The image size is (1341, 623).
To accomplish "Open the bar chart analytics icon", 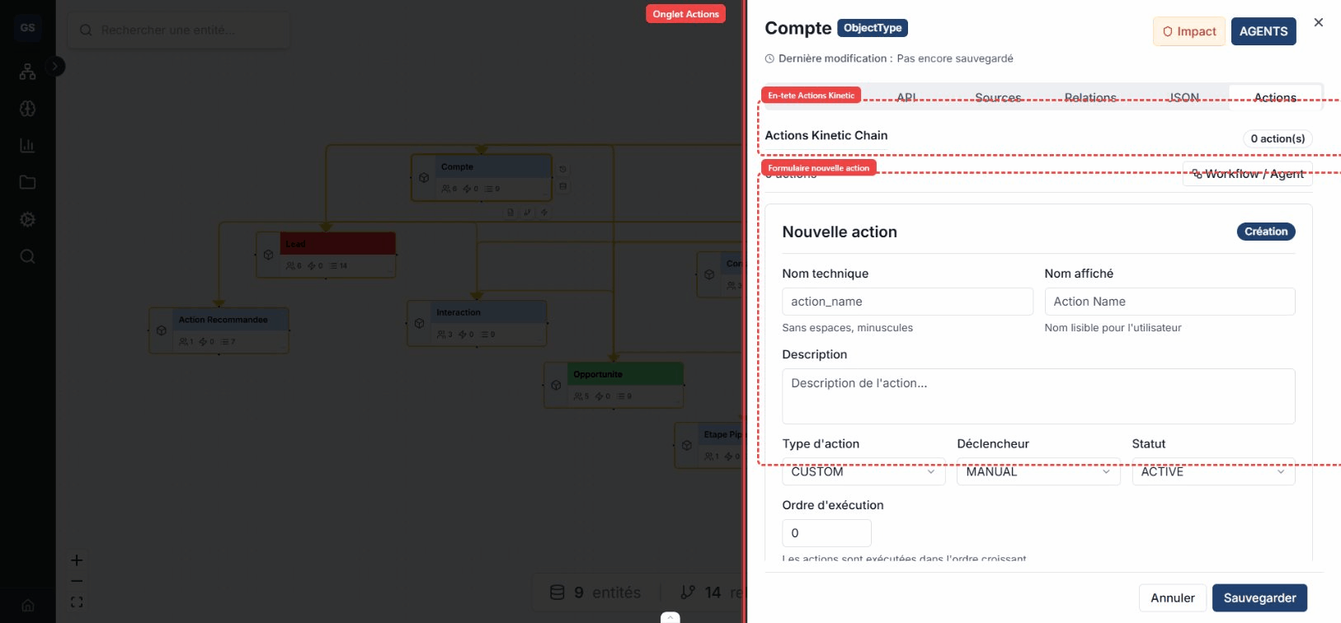I will click(x=27, y=146).
